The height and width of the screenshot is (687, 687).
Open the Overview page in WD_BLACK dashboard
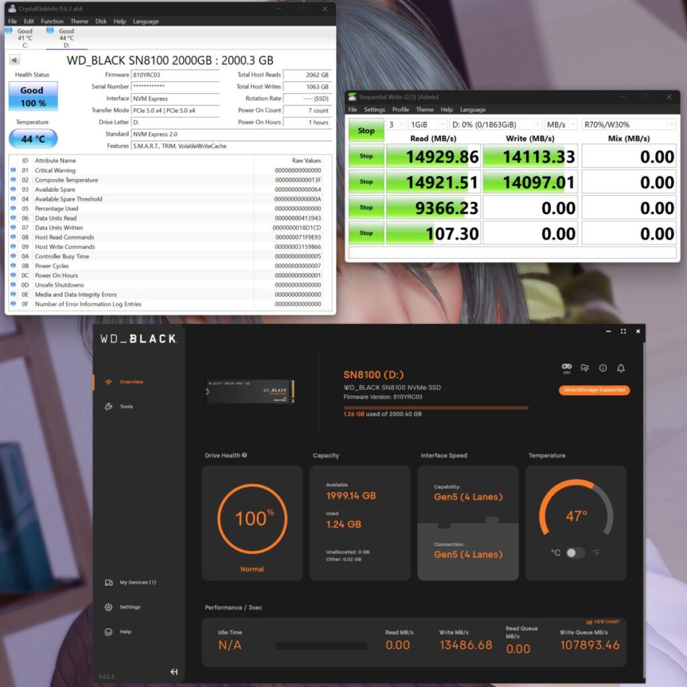[124, 382]
